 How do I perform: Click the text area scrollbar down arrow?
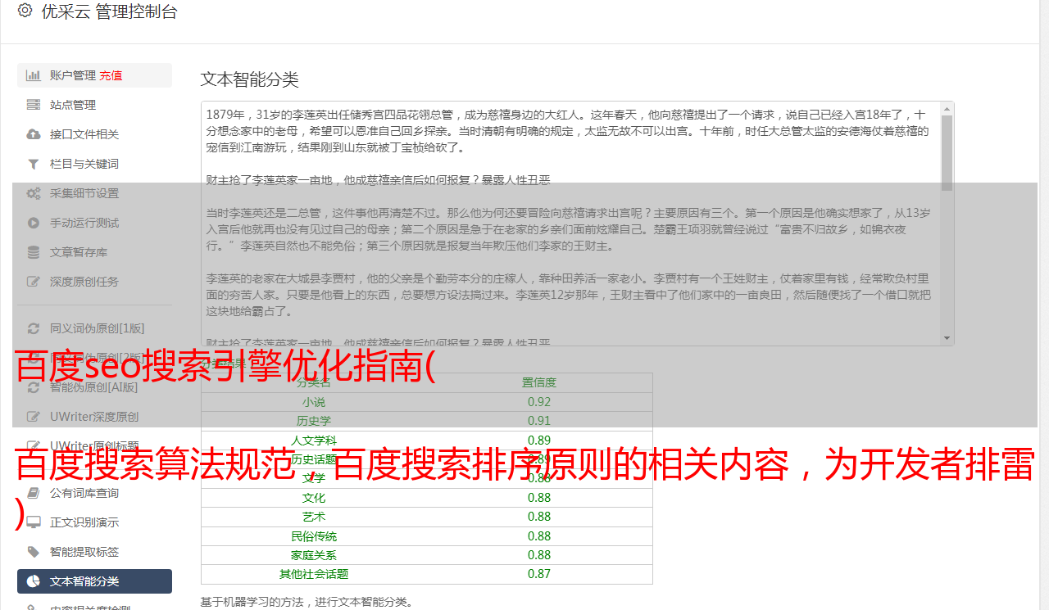(x=947, y=338)
